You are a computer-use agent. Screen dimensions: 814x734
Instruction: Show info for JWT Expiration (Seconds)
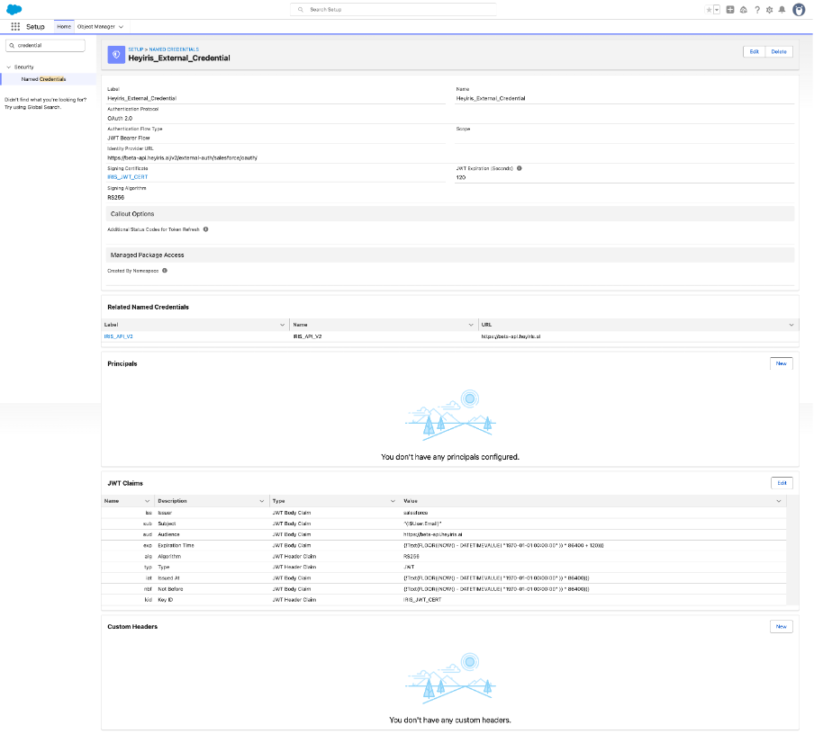520,168
